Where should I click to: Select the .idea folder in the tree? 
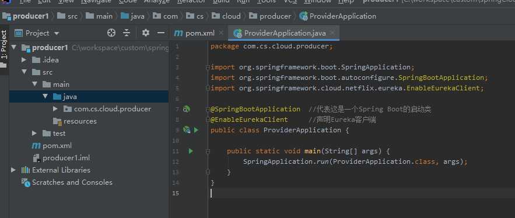[50, 60]
